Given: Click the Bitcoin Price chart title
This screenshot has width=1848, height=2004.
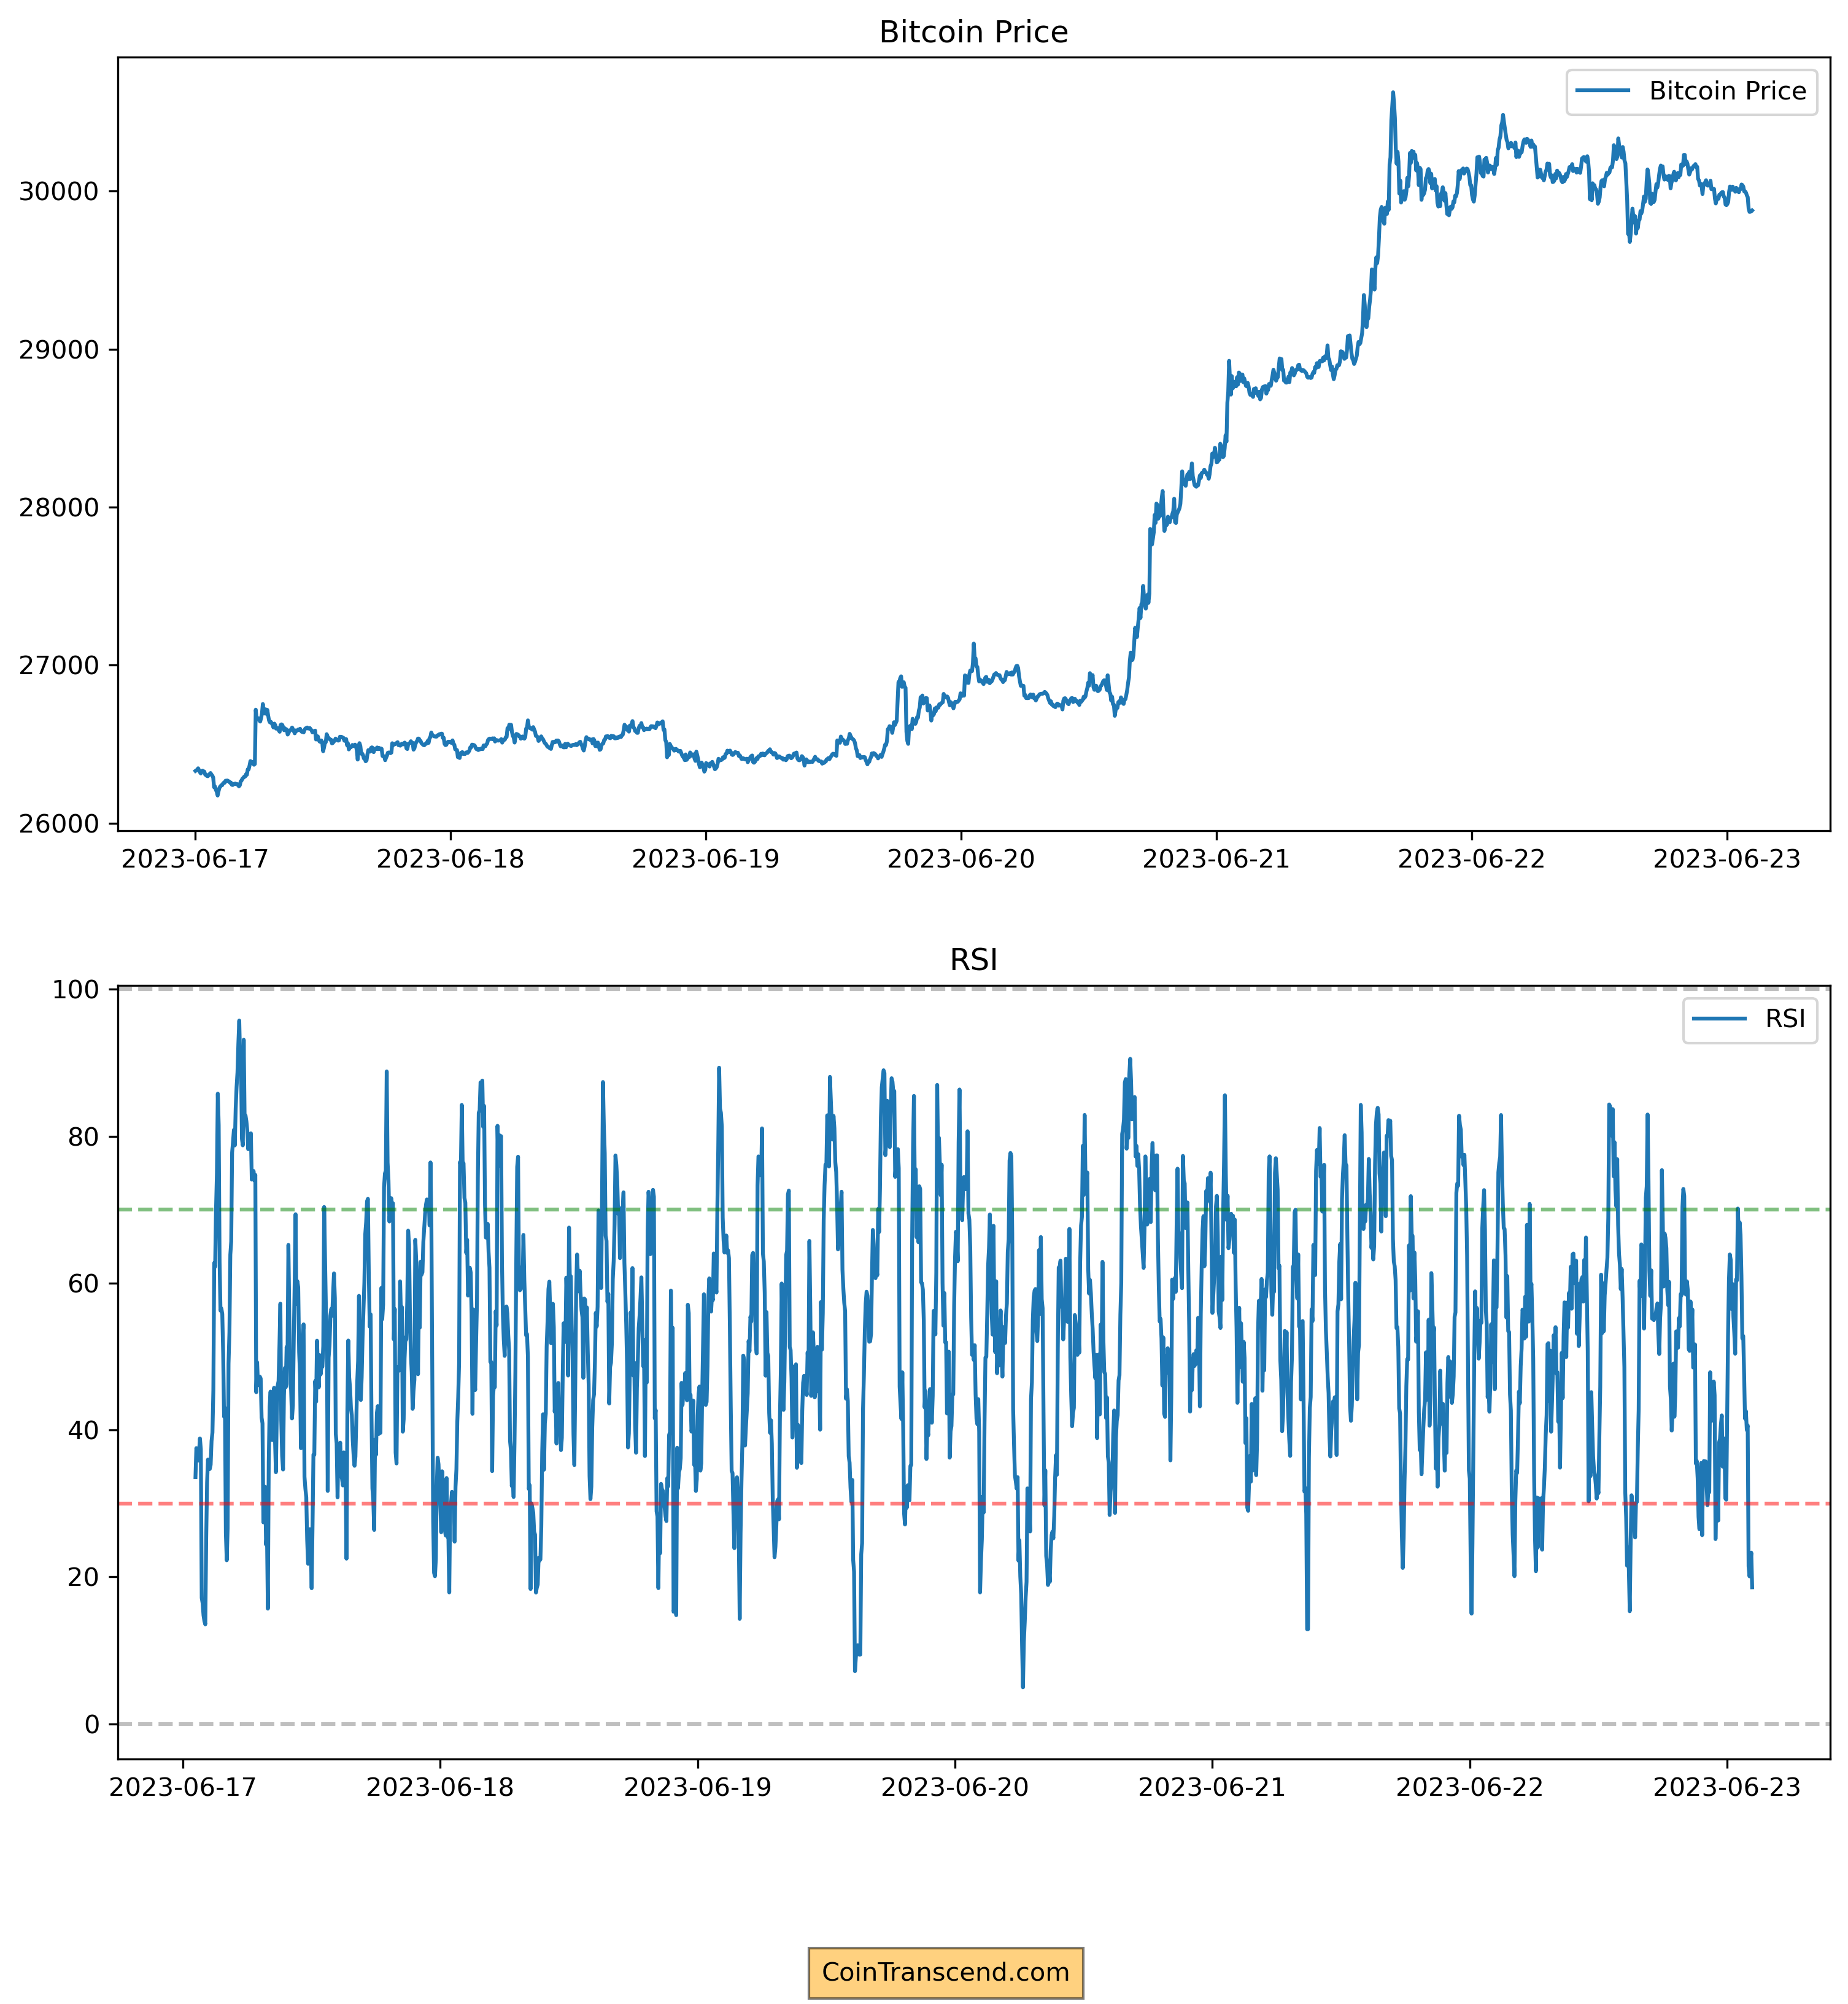Looking at the screenshot, I should [973, 33].
